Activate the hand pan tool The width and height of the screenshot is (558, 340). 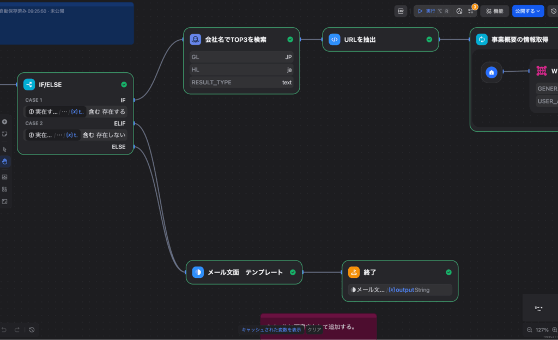pyautogui.click(x=4, y=161)
